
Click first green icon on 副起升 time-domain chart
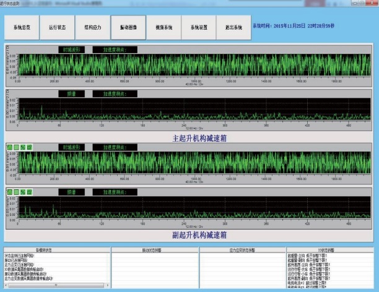9,147
